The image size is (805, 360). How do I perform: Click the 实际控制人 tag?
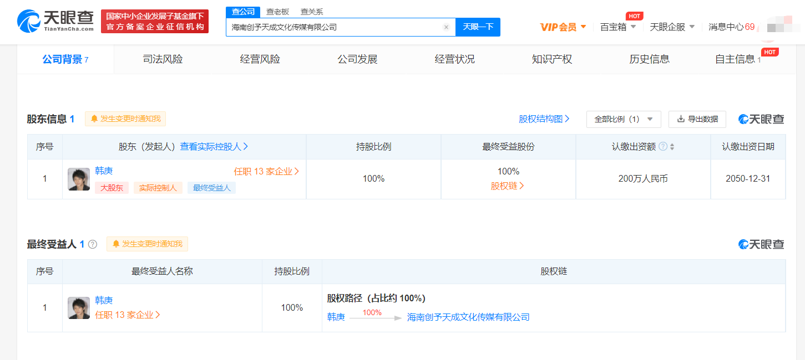pos(158,188)
